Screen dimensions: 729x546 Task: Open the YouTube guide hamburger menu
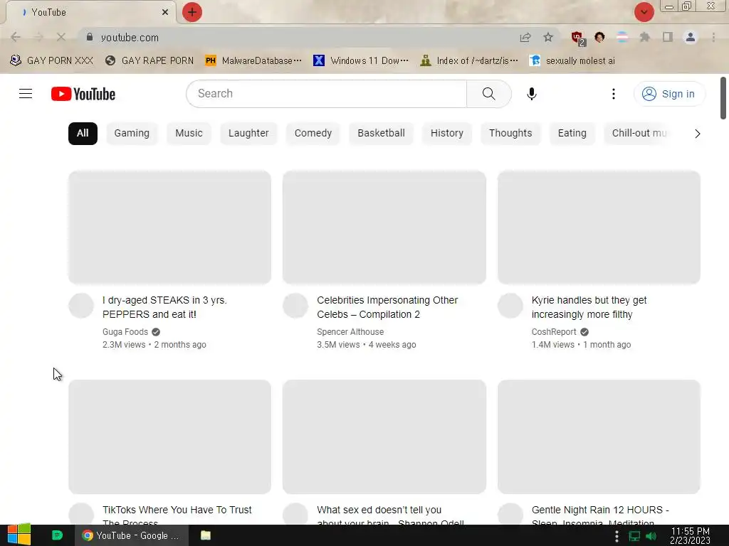point(26,94)
